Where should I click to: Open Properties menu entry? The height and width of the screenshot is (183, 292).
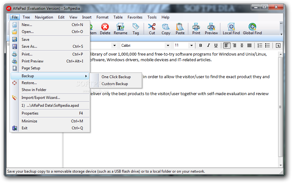50,113
